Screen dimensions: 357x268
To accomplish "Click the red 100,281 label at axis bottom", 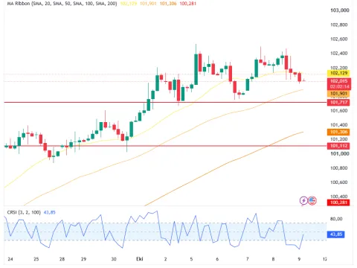I will [x=338, y=202].
